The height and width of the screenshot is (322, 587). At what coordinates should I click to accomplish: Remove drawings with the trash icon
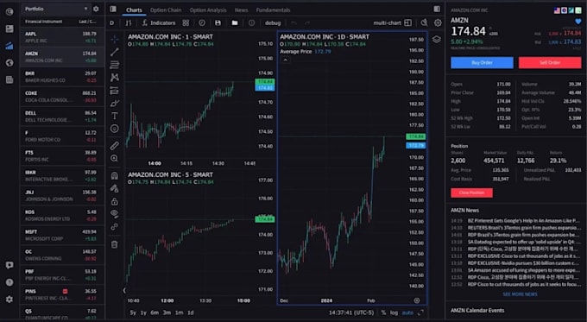click(x=115, y=244)
